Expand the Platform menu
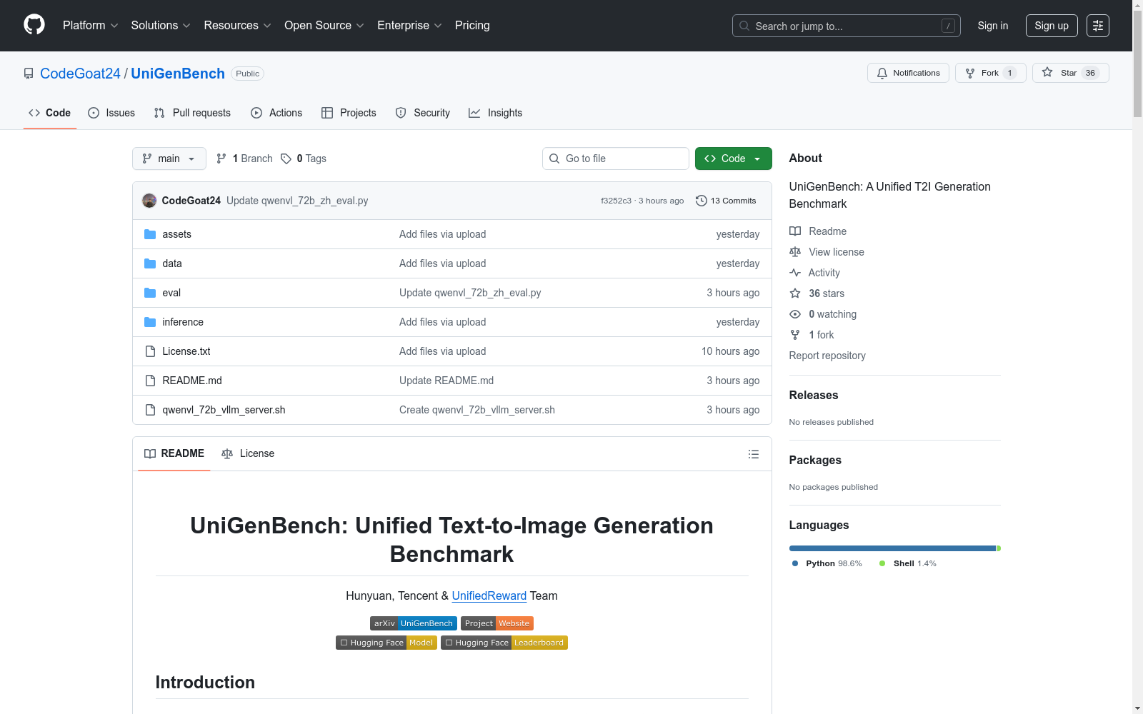 (91, 26)
